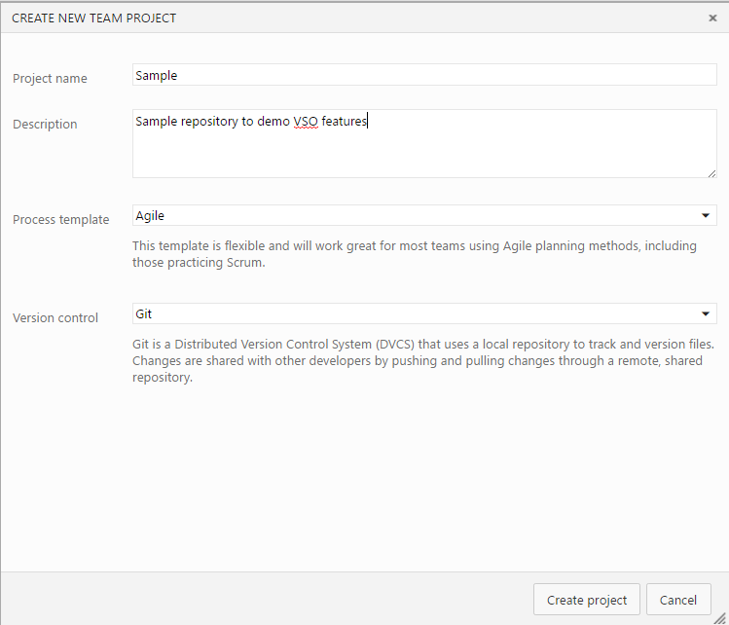The image size is (729, 625).
Task: Click the 'Git' value in Version control
Action: [144, 314]
